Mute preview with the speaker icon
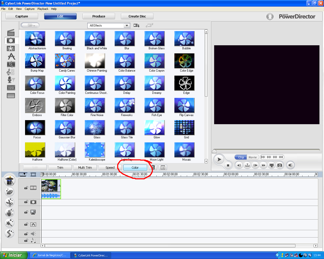Viewport: 324px width, 259px height. 291,165
